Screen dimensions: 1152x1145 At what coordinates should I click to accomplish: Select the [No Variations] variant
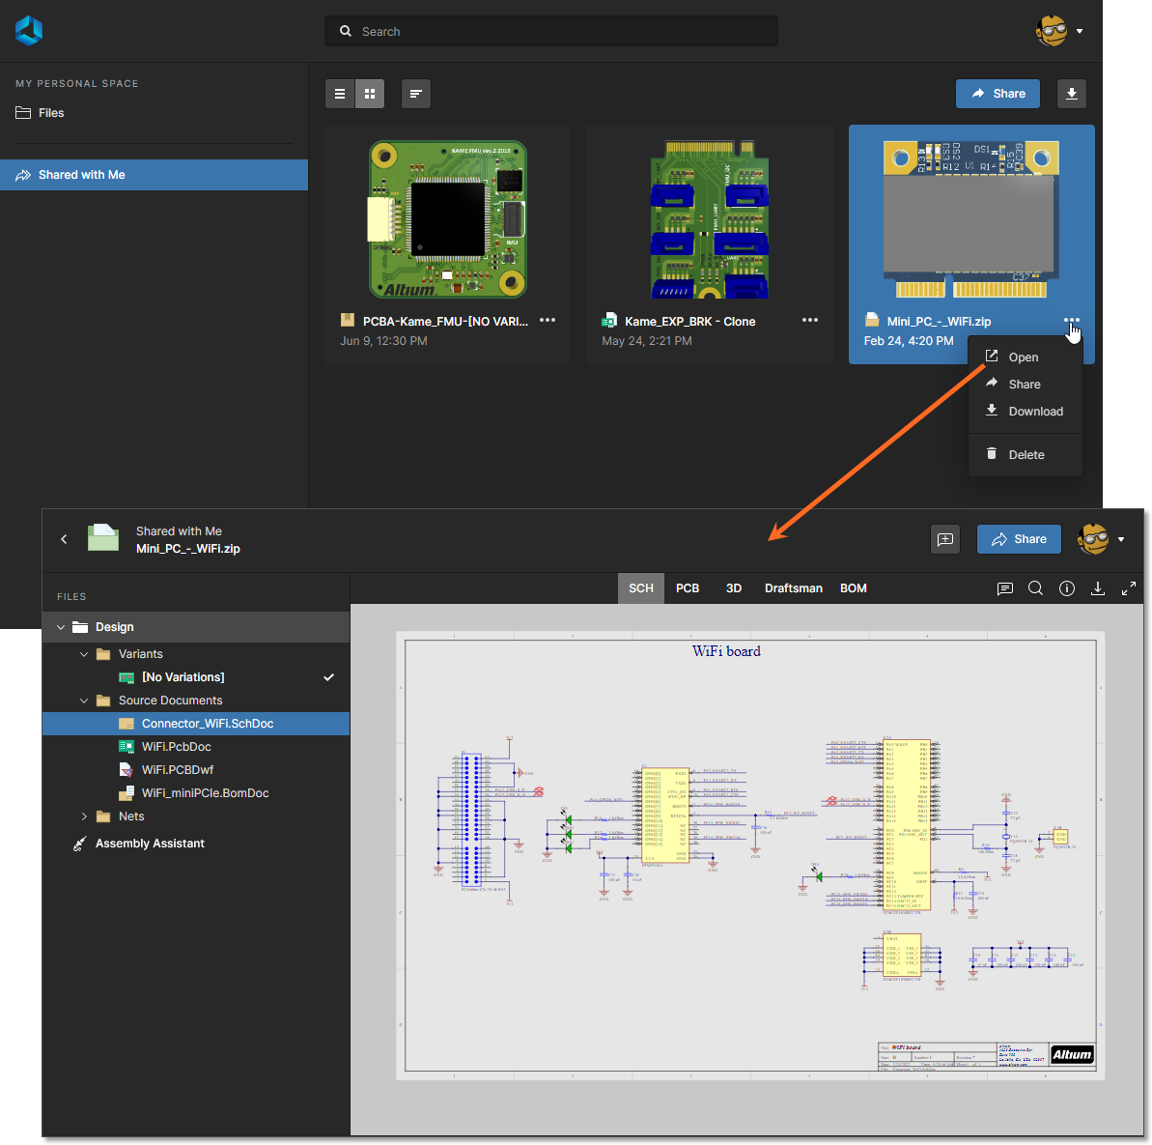coord(195,677)
